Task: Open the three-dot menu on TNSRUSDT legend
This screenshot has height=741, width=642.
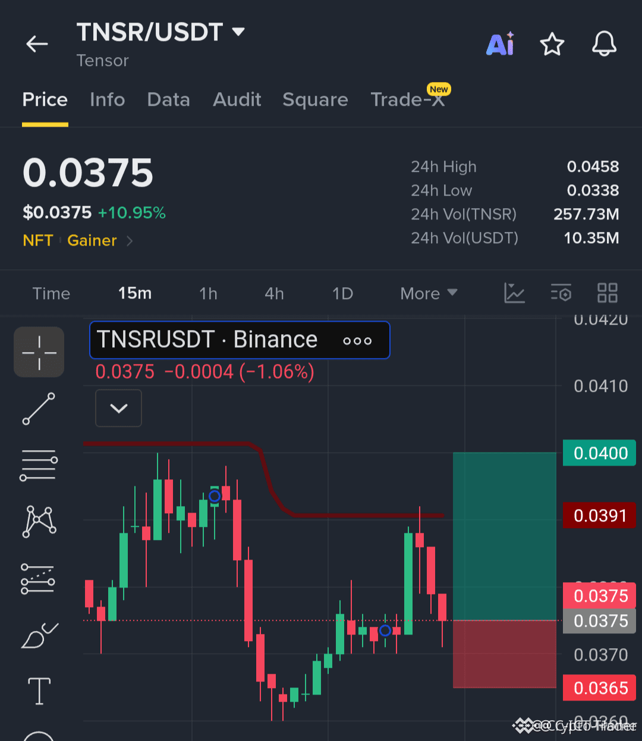Action: pos(357,341)
